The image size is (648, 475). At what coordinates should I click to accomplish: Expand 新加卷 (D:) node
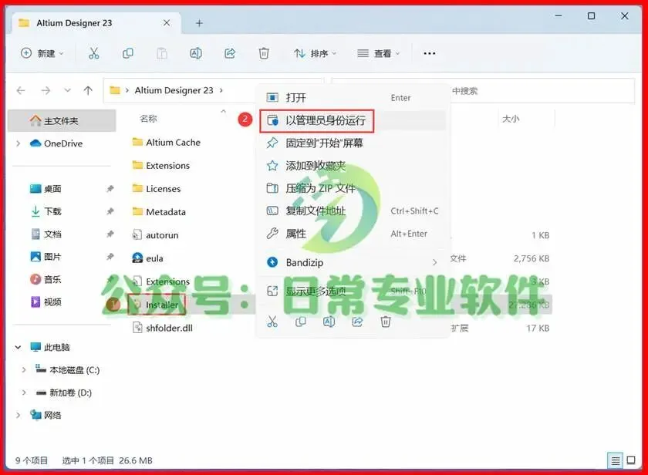24,392
